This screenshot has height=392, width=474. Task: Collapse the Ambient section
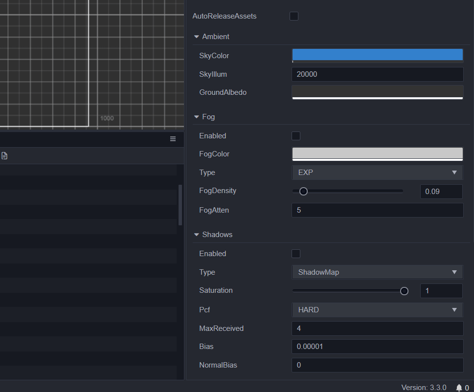(x=197, y=37)
